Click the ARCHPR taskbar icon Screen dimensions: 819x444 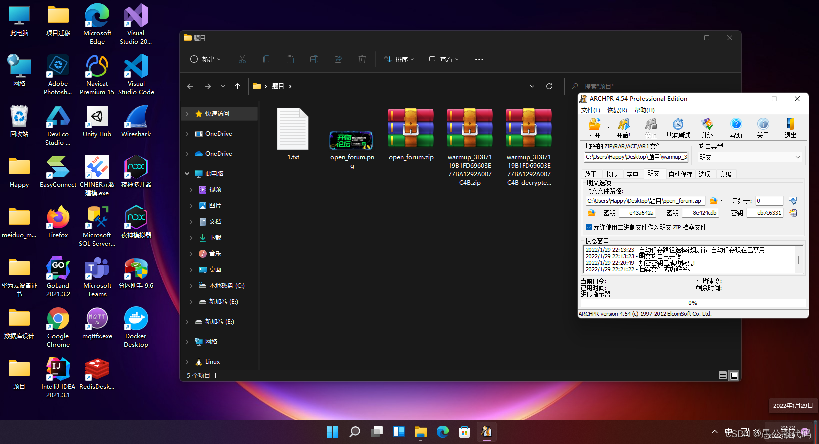coord(486,432)
